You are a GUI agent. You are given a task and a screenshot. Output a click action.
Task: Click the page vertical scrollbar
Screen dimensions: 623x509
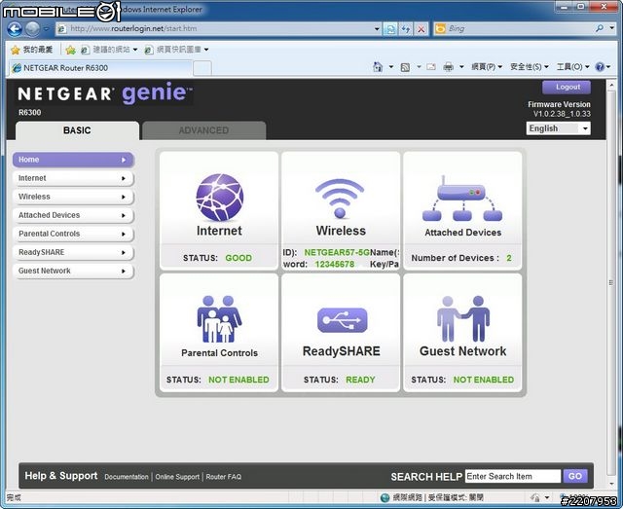coord(611,283)
